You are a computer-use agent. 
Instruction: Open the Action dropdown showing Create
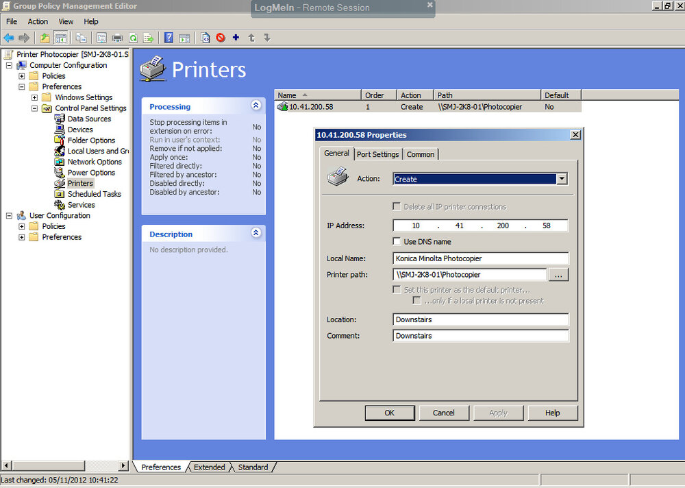tap(561, 178)
